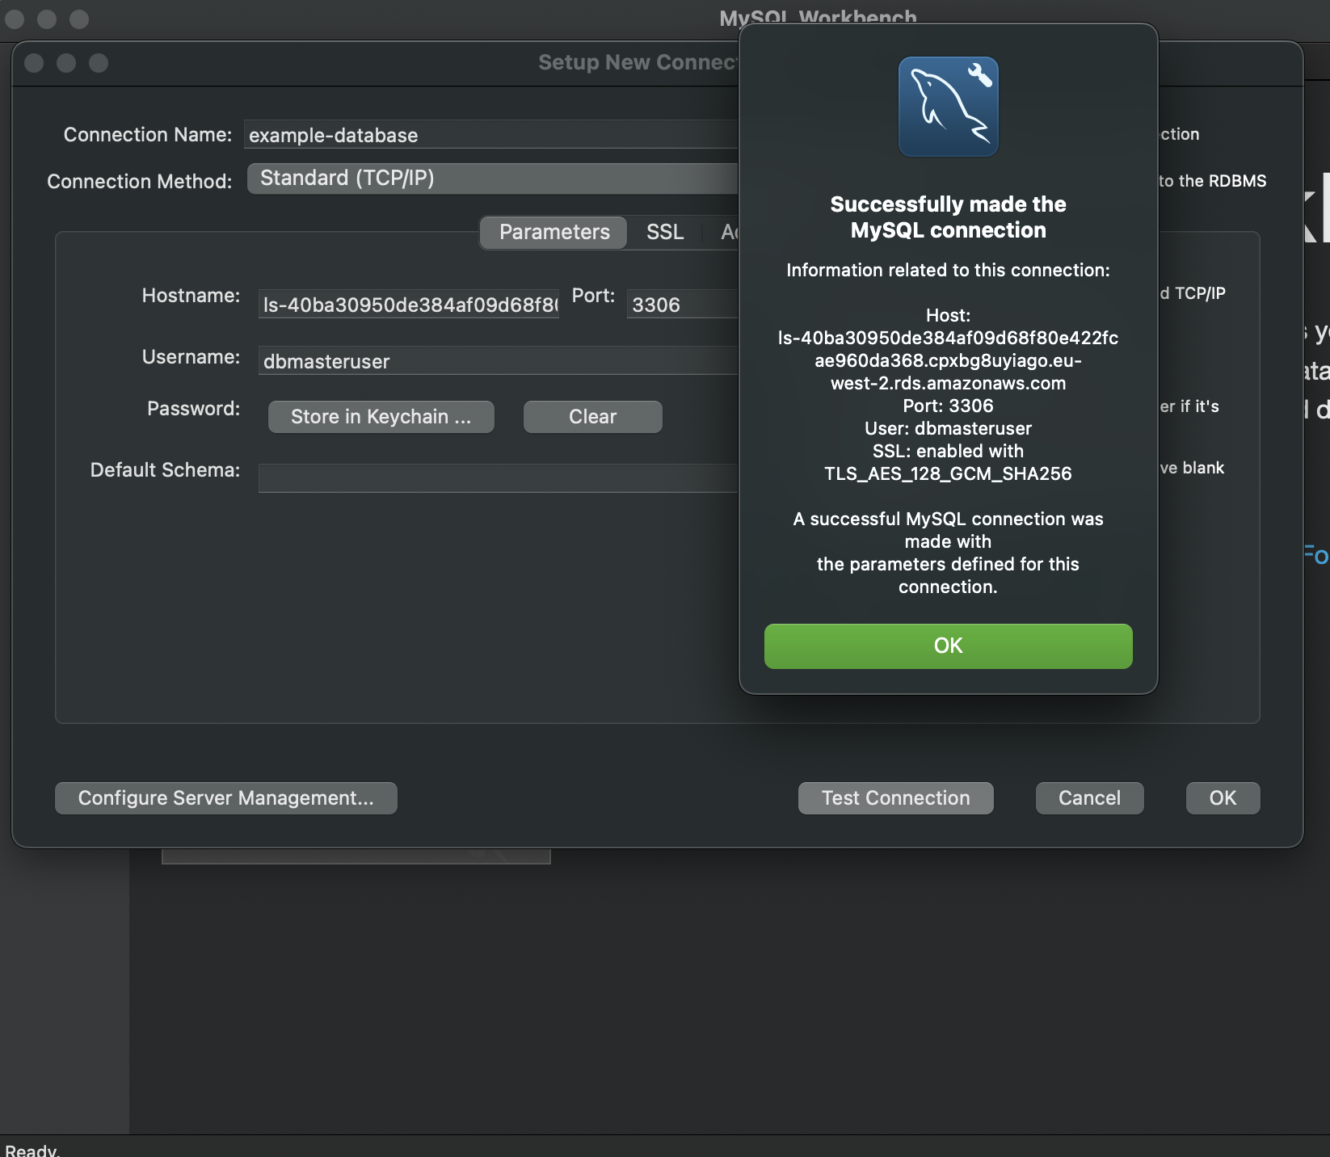This screenshot has height=1157, width=1330.
Task: Click the TLS_AES_128_GCM_SHA256 text
Action: 948,473
